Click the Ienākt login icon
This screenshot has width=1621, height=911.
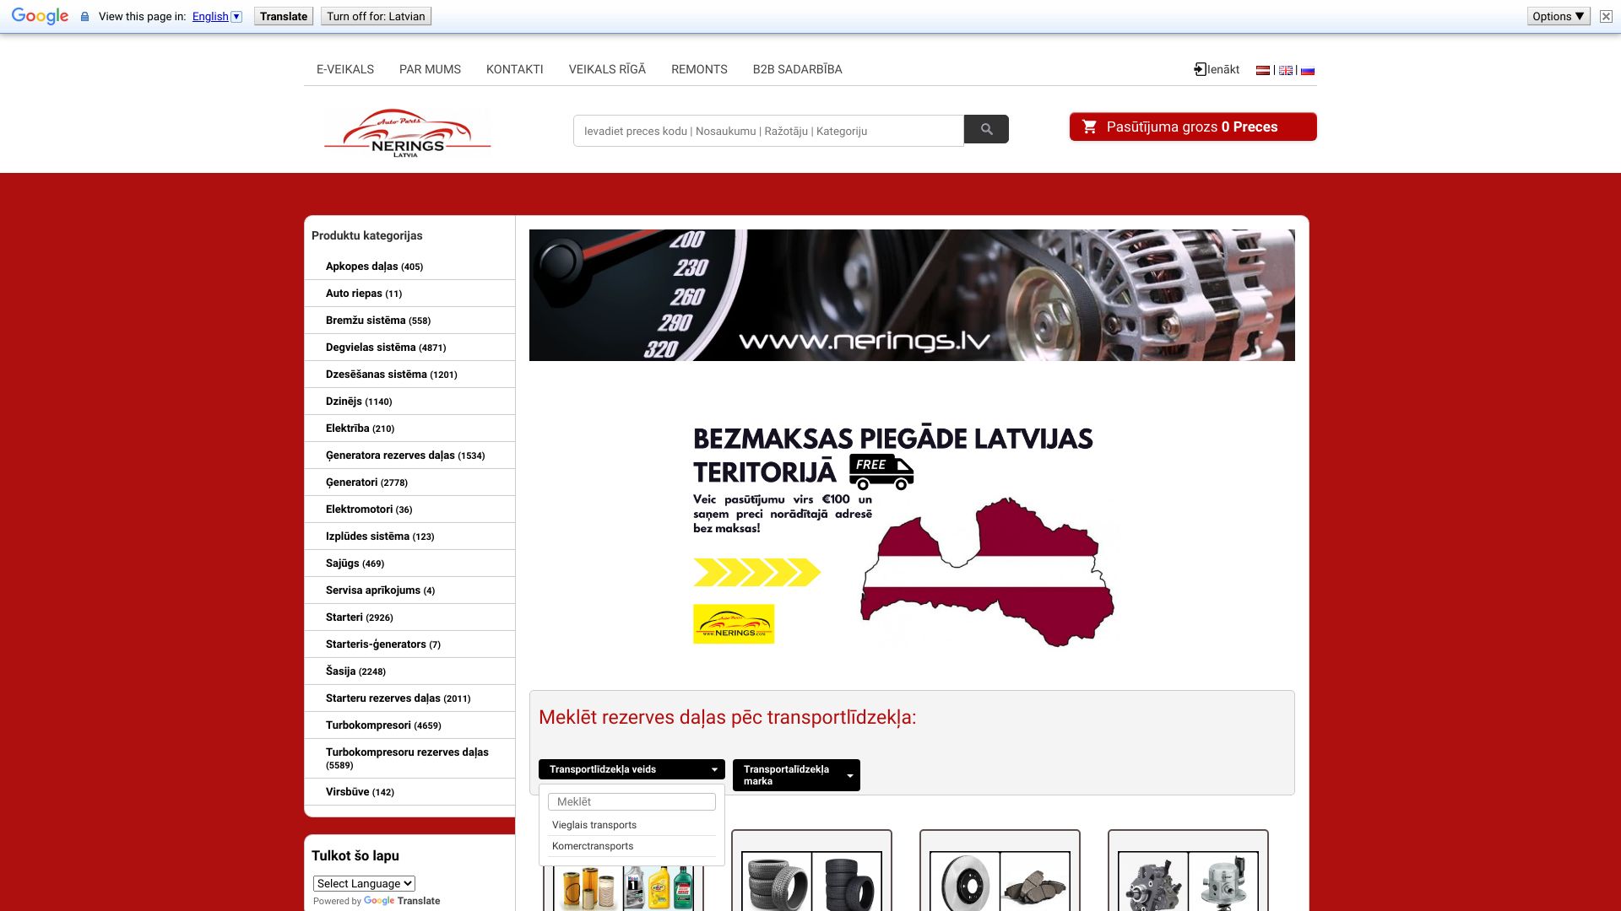pos(1201,69)
